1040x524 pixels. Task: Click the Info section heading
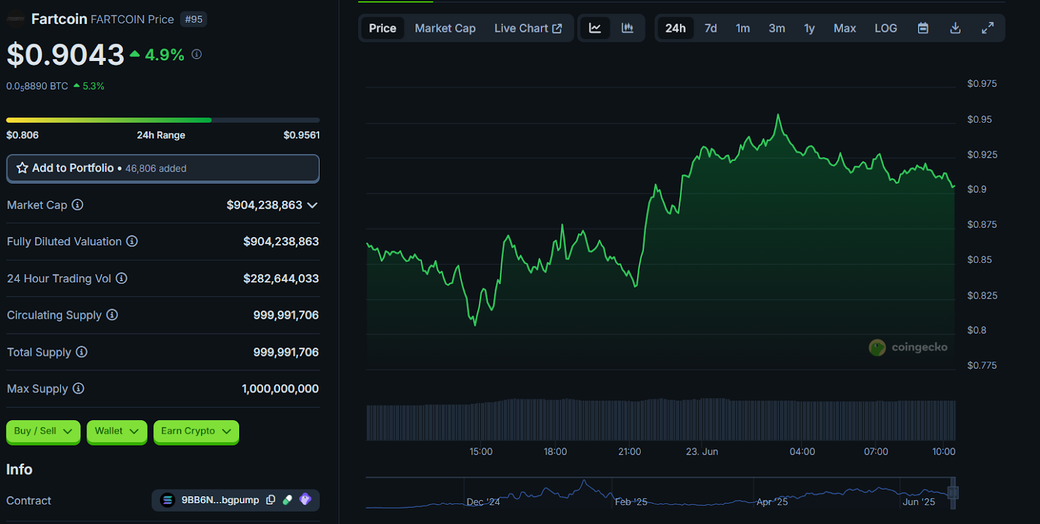coord(19,469)
